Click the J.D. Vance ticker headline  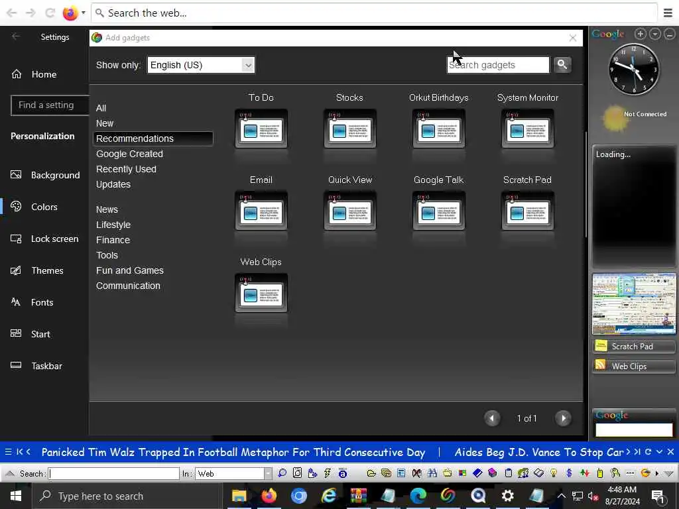click(538, 452)
